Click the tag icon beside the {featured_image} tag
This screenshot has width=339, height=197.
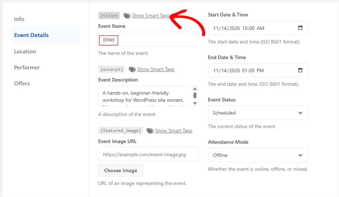[150, 131]
